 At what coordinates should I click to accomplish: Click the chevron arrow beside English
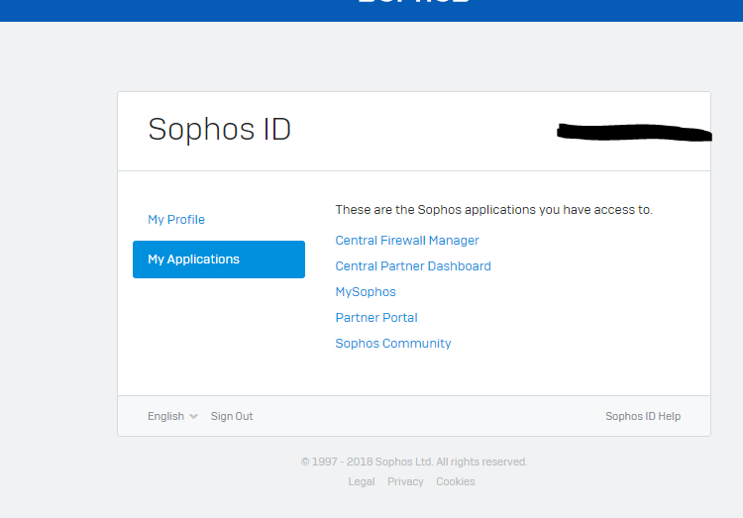pyautogui.click(x=193, y=417)
